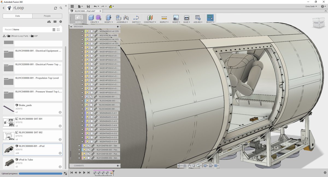Toggle lightbulb visibility of RL03C040200-003
The image size is (328, 177).
tap(87, 101)
